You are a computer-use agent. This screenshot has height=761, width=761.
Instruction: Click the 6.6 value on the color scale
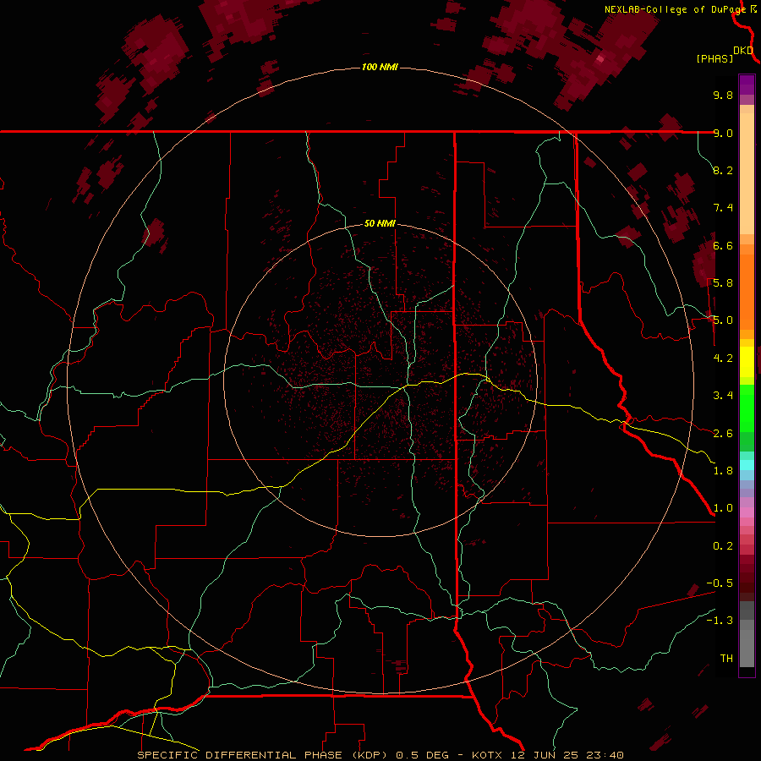click(723, 245)
